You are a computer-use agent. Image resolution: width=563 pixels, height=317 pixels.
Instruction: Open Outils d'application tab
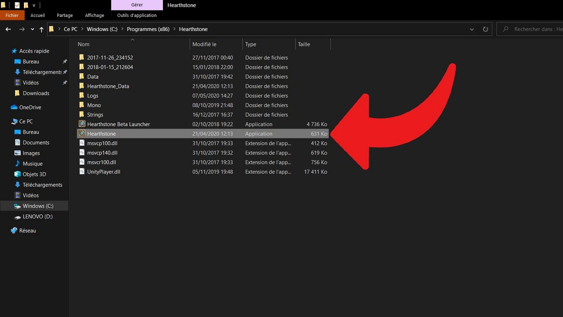point(137,15)
